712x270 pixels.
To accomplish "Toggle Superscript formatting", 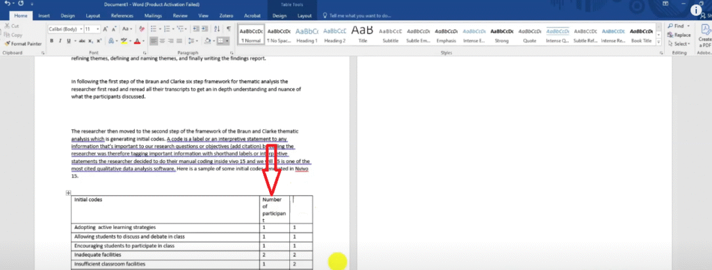I will [x=99, y=41].
